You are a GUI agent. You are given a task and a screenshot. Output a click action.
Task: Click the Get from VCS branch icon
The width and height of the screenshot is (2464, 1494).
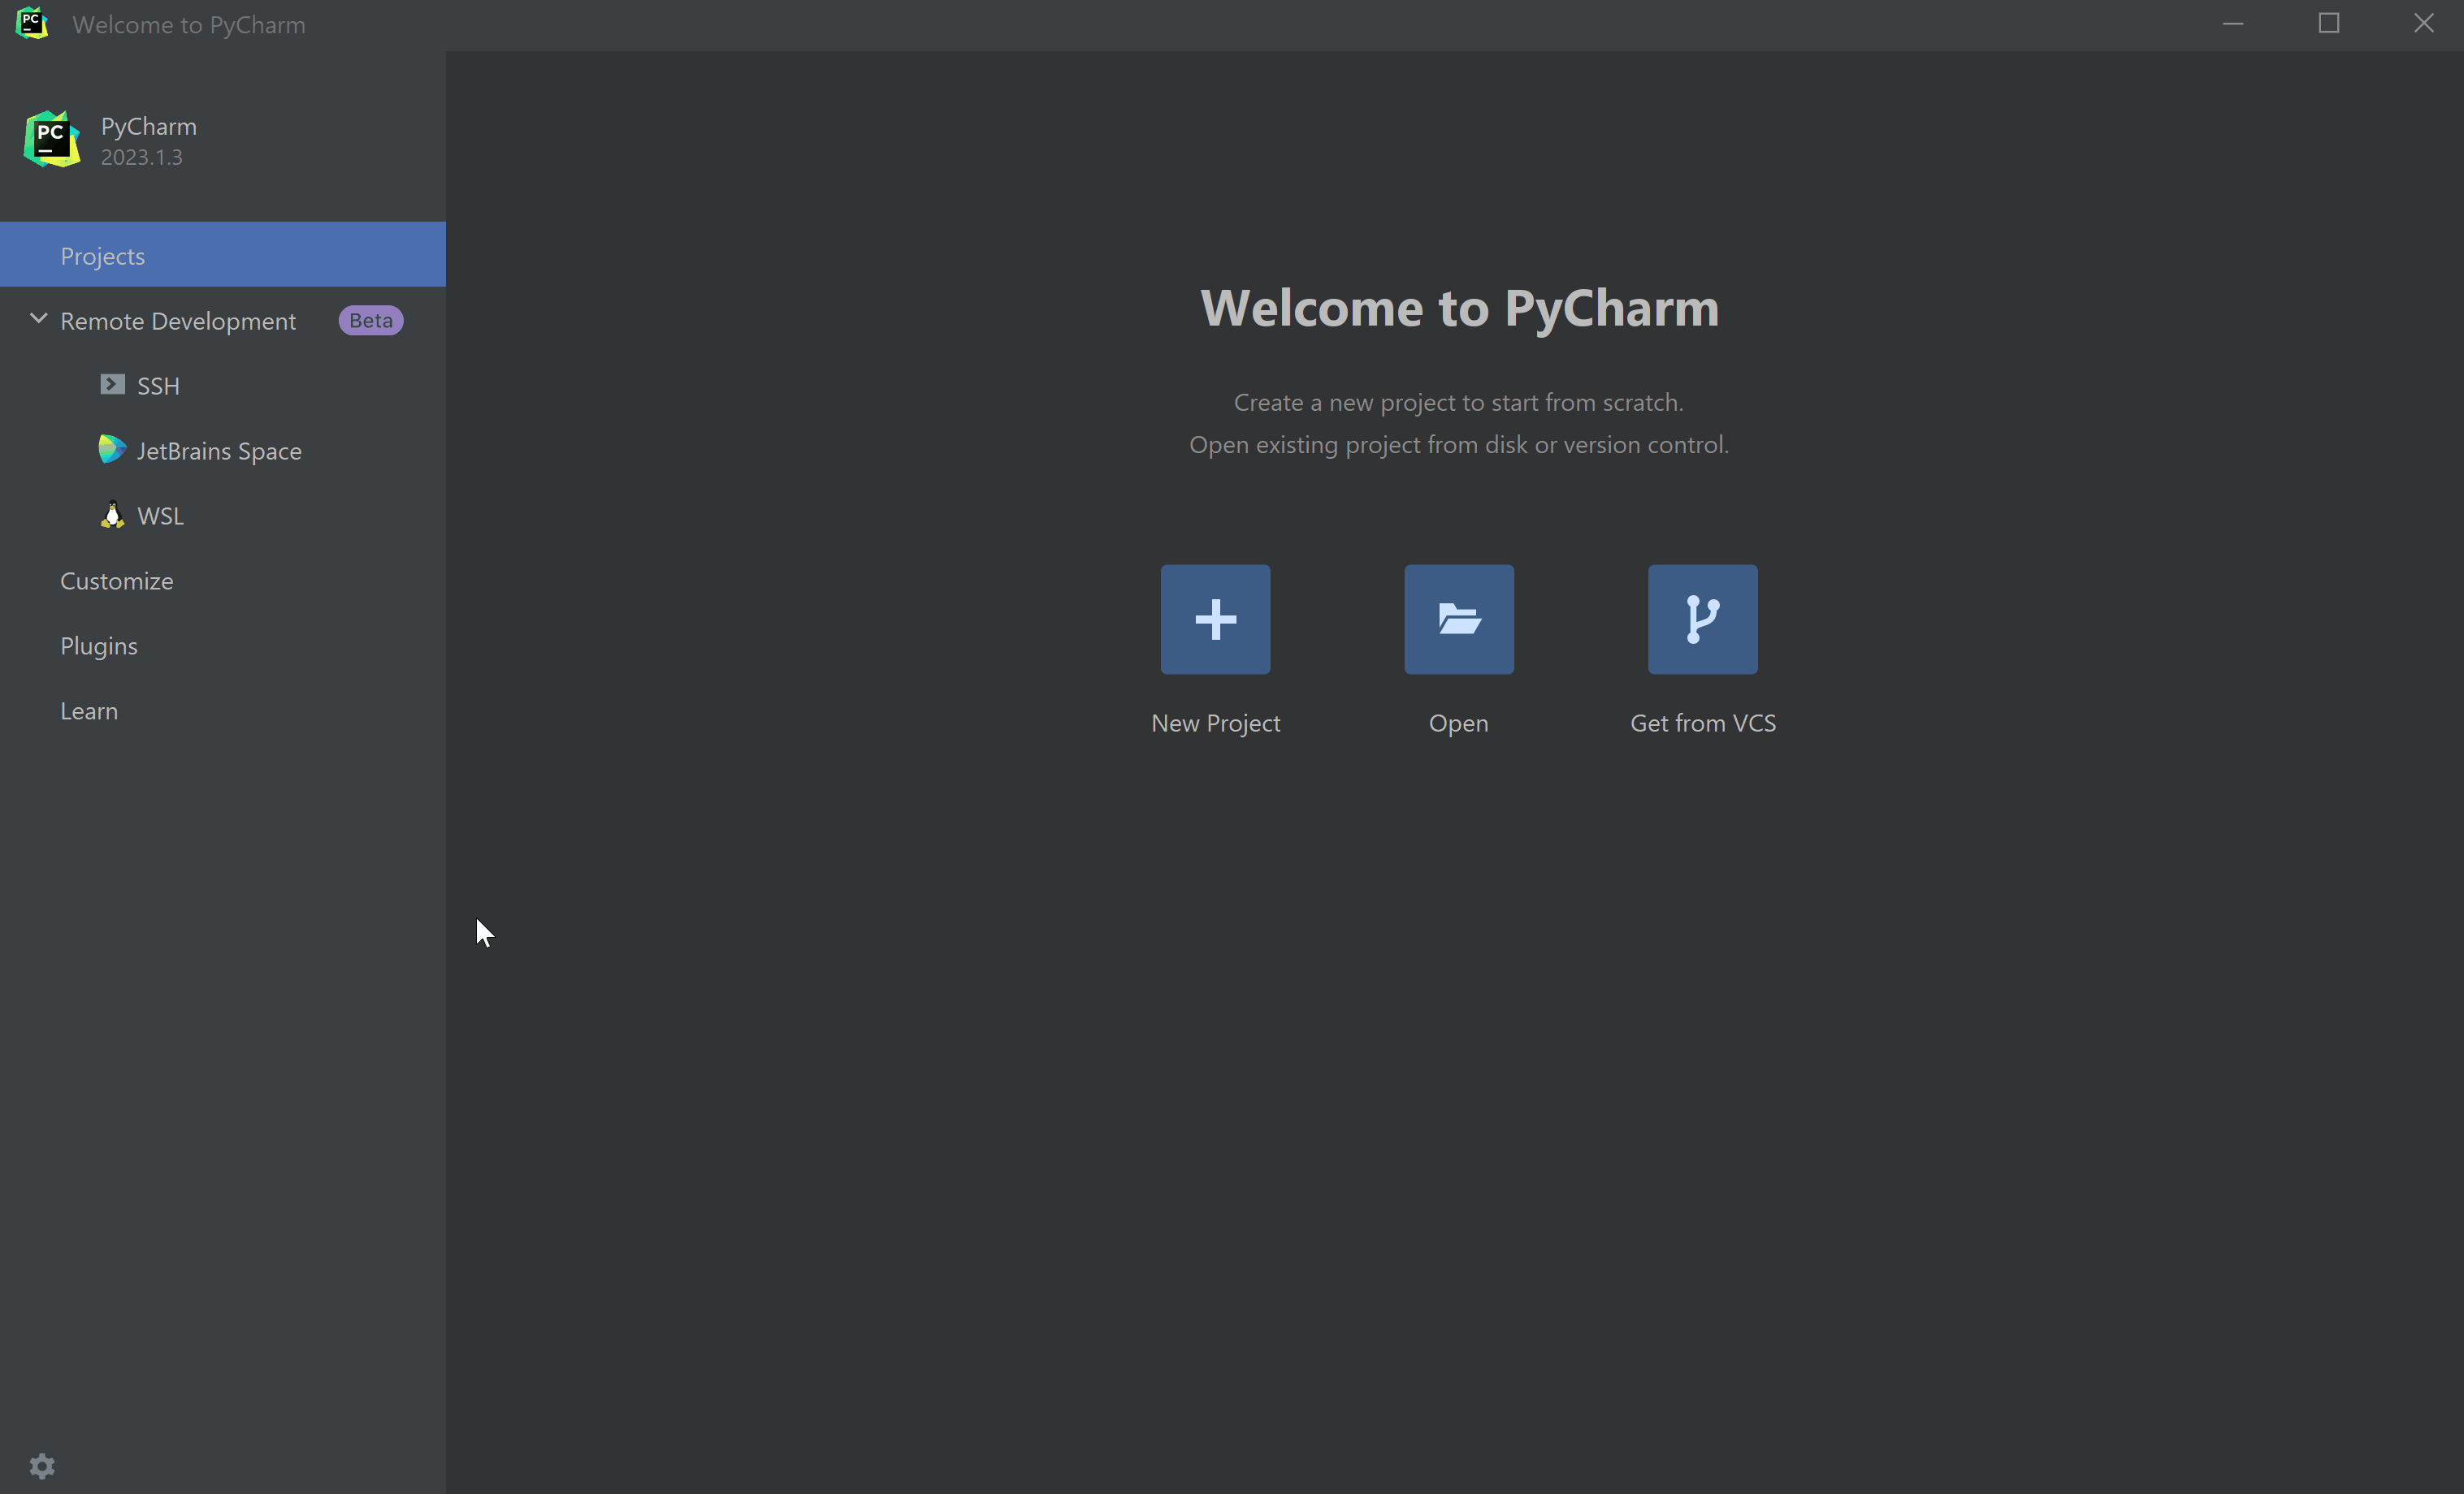(x=1702, y=620)
